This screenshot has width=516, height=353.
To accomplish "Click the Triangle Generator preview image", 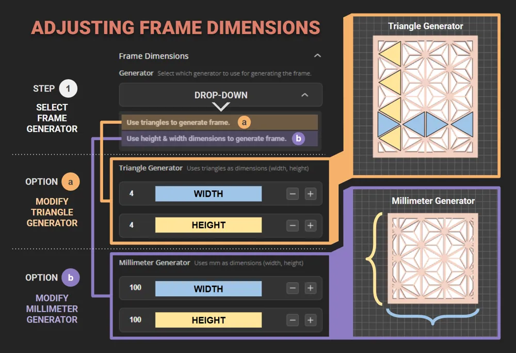I will [426, 97].
